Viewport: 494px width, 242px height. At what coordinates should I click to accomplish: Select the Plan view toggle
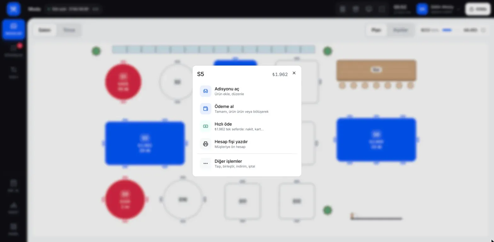(376, 30)
